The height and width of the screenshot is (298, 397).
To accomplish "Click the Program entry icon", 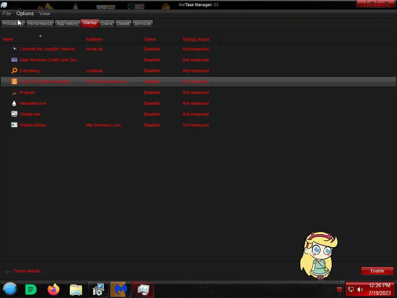I will [14, 92].
